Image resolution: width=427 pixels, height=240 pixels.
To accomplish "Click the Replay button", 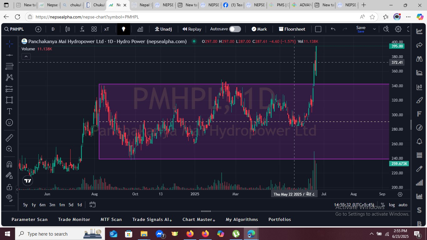I will [x=192, y=29].
